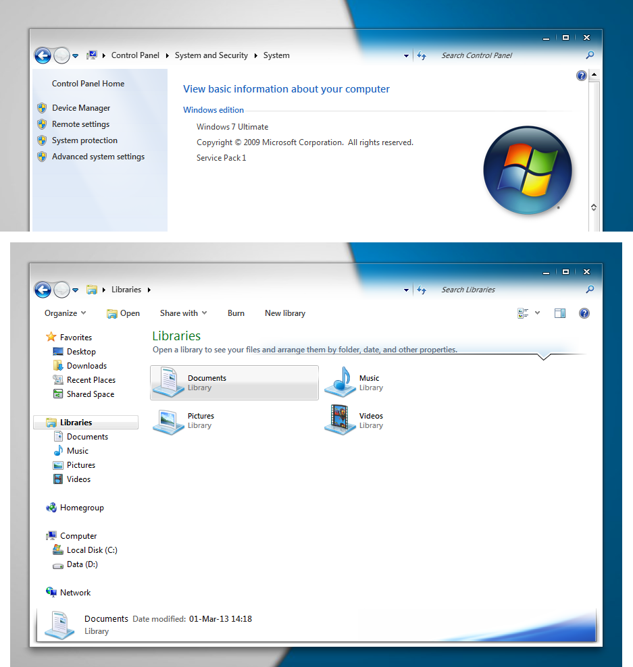Select Music in navigation tree

pyautogui.click(x=71, y=451)
